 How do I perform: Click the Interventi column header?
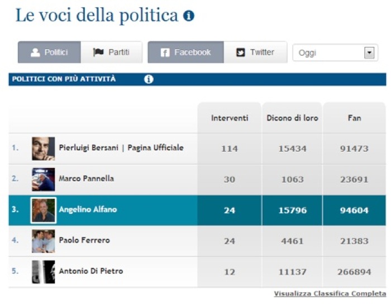230,118
